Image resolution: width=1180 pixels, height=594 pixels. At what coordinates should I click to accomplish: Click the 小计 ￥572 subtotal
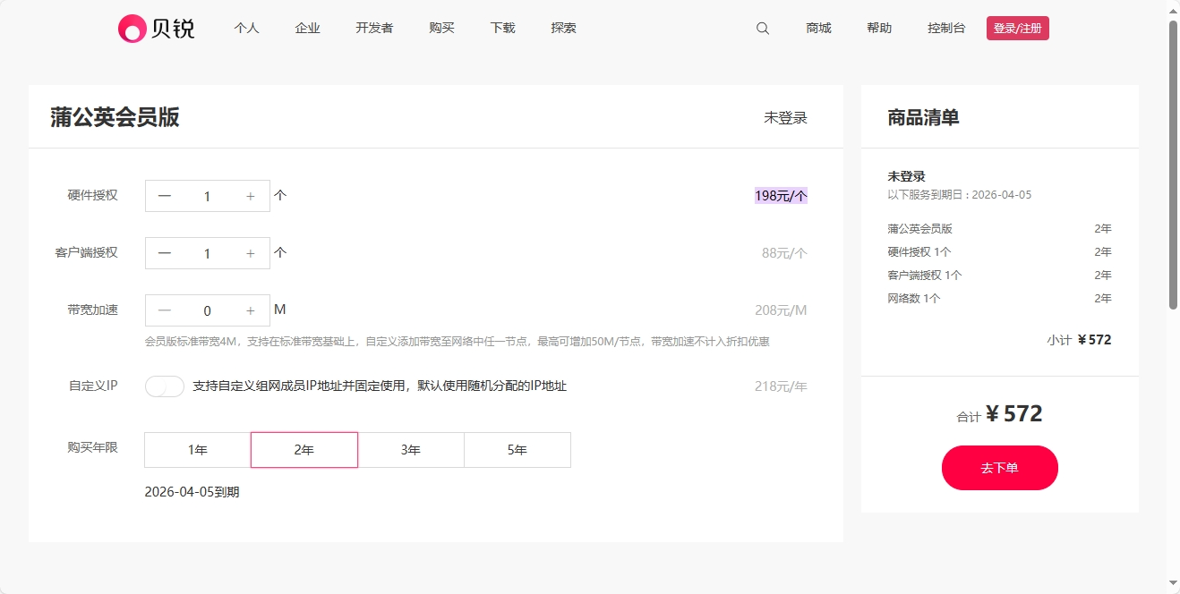pos(1079,340)
